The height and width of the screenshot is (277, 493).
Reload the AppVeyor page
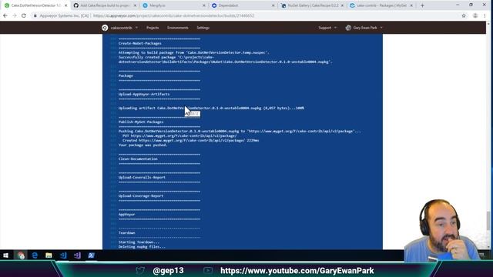click(x=24, y=15)
